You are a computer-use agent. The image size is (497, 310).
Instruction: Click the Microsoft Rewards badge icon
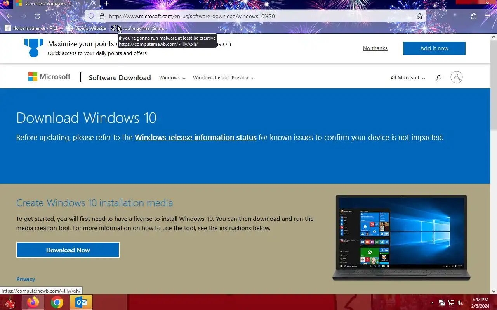click(x=34, y=48)
